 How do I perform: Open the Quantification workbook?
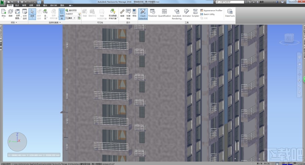pos(164,13)
